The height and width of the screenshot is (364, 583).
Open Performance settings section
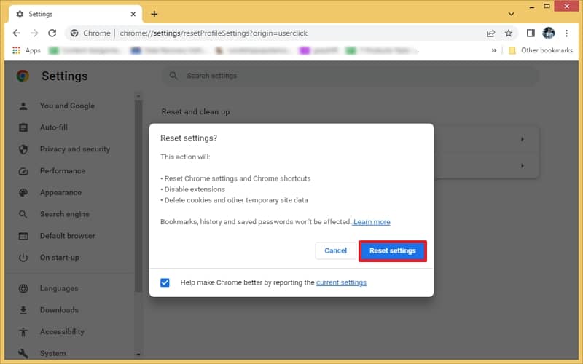(63, 171)
